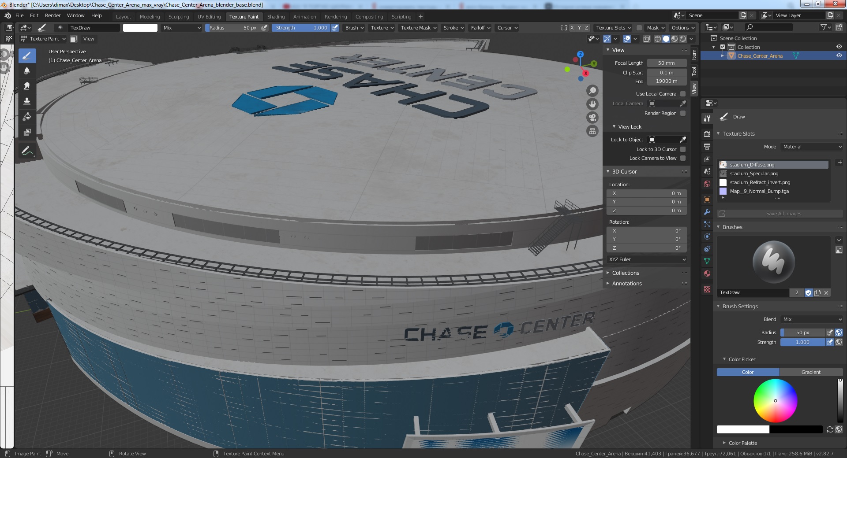The width and height of the screenshot is (847, 510).
Task: Toggle Collection exclude checkbox in outliner
Action: [723, 47]
